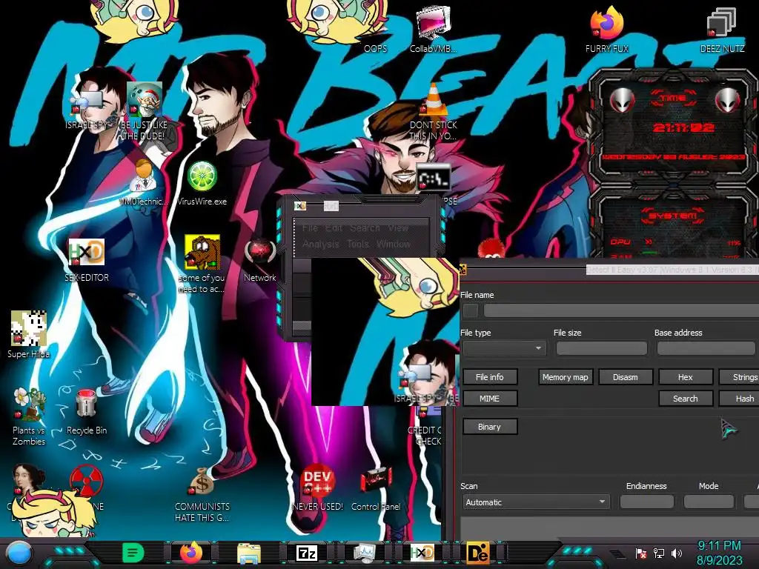Select the Super Hilda game icon
Screen dimensions: 759x569
29,334
